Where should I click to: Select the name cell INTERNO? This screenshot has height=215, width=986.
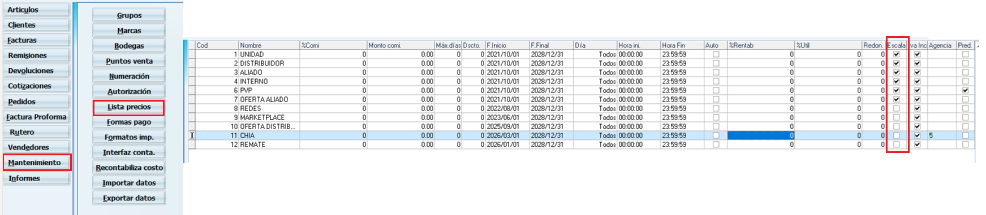(269, 81)
